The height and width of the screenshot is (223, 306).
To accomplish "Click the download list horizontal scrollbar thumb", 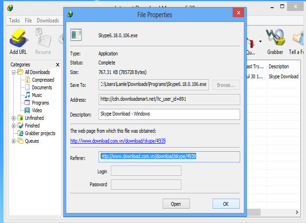I will 253,212.
